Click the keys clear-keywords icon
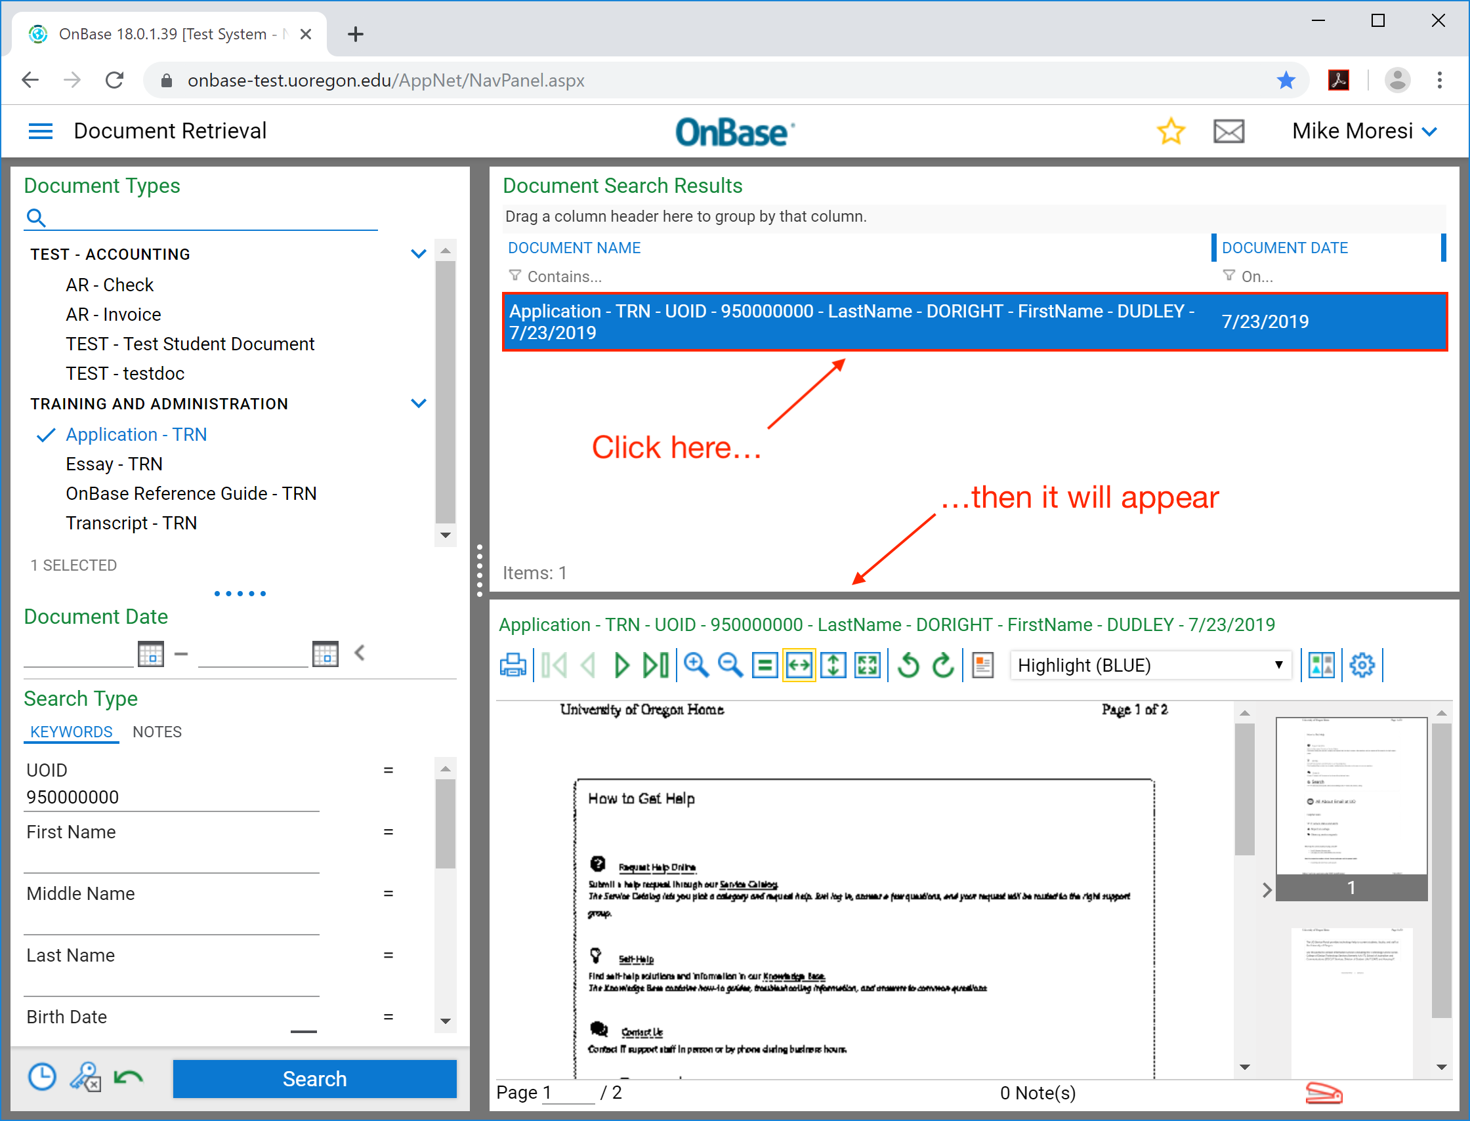1470x1121 pixels. tap(85, 1078)
